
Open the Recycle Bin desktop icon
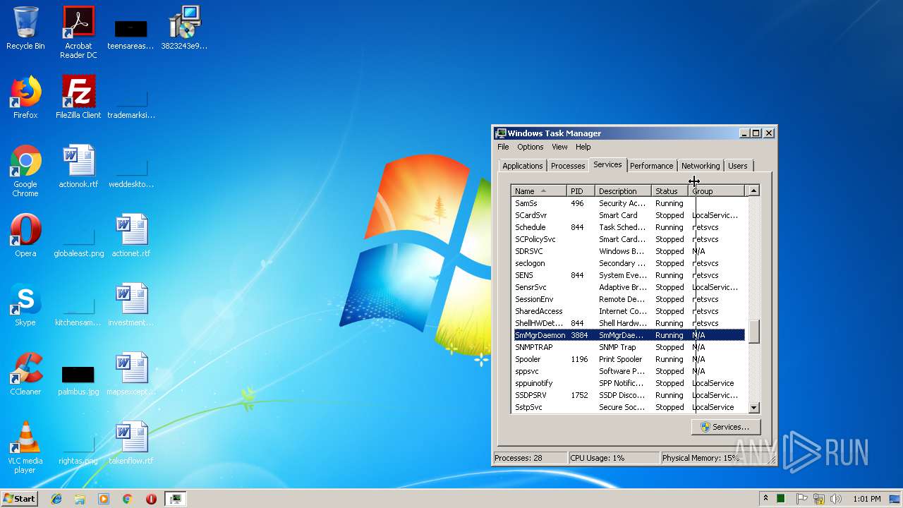pyautogui.click(x=25, y=28)
